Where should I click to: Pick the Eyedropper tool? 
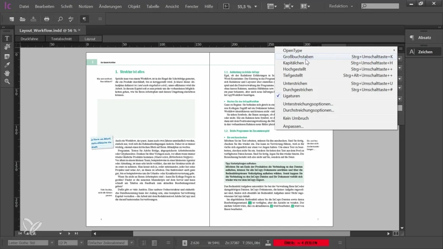[x=7, y=65]
